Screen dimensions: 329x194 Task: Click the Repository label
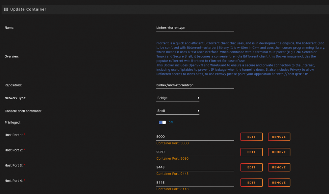coord(13,85)
